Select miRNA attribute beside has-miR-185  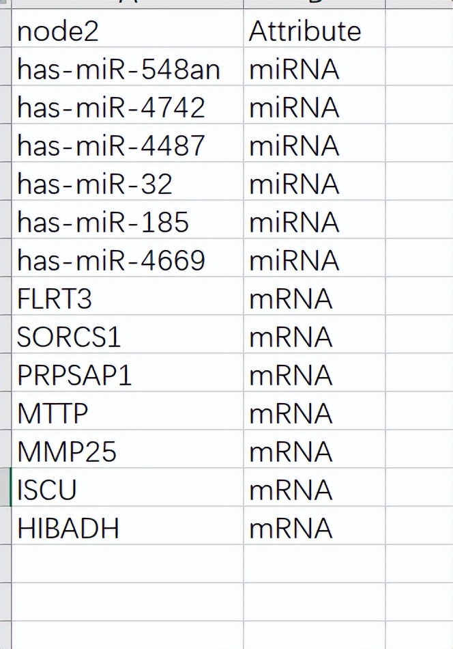click(314, 223)
